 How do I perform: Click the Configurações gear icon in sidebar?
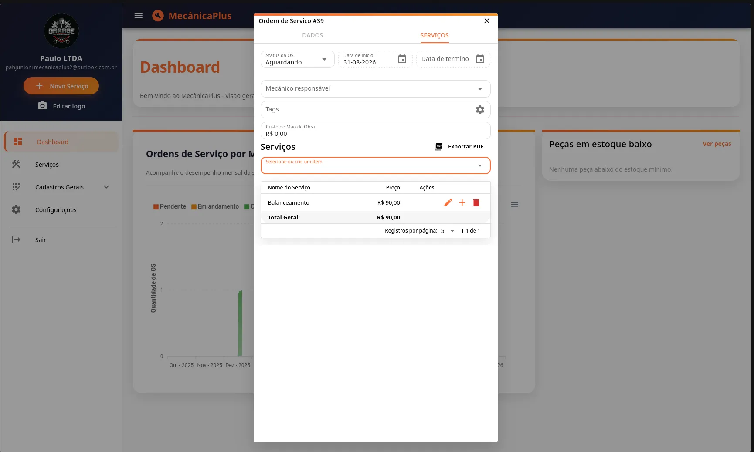point(16,209)
